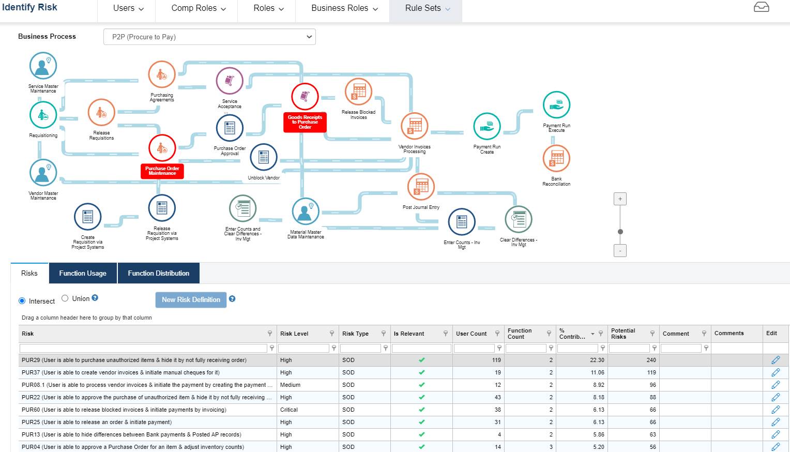The width and height of the screenshot is (790, 452).
Task: Expand the Users menu dropdown
Action: point(126,8)
